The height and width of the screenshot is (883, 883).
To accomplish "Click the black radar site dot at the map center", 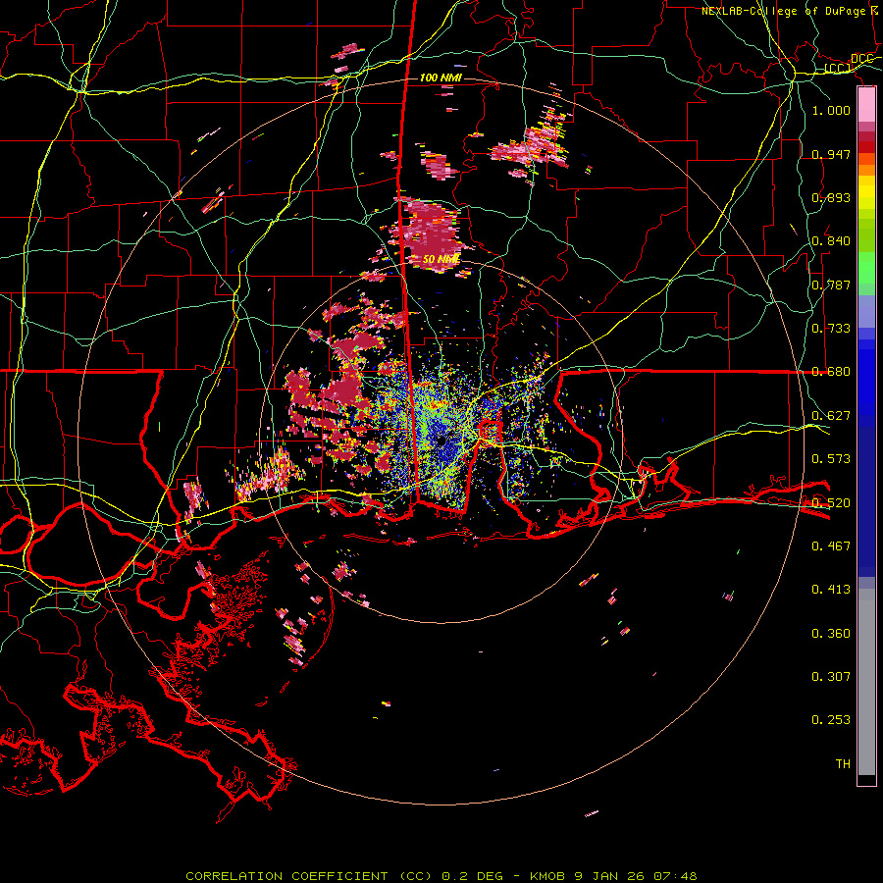I will [x=441, y=441].
